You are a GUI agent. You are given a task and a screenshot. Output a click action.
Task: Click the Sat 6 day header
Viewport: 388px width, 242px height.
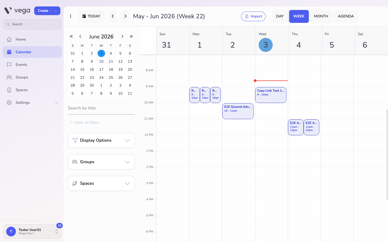(371, 41)
